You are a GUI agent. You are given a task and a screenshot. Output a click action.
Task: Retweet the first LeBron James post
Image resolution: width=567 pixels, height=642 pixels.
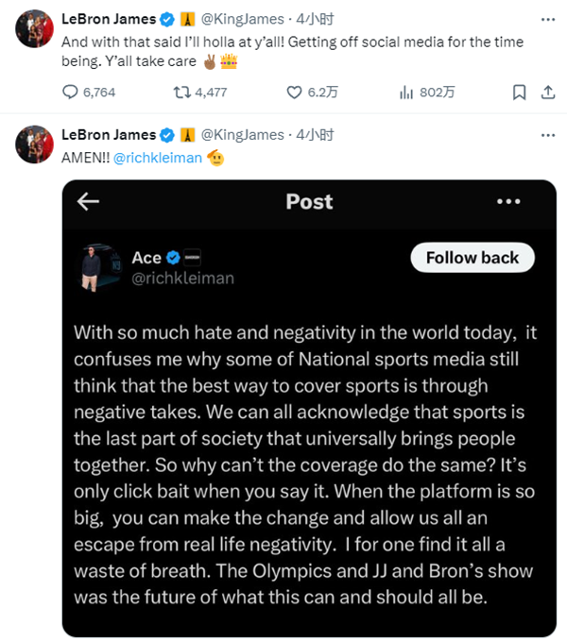pos(181,93)
